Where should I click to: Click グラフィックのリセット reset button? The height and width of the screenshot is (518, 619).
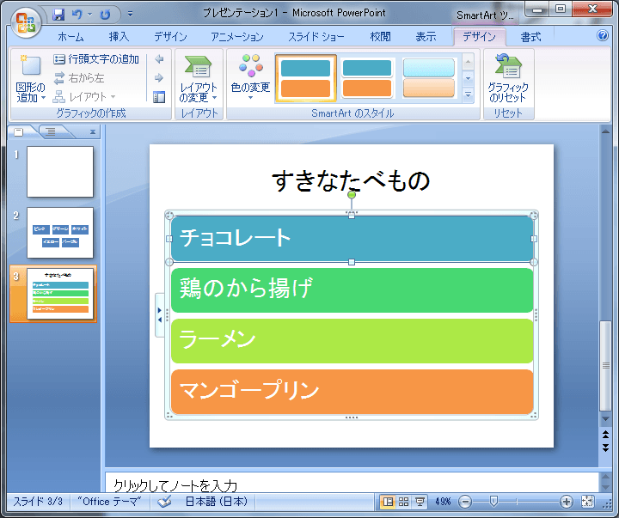tap(508, 78)
